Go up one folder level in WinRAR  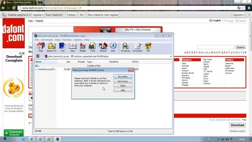[x=38, y=56]
